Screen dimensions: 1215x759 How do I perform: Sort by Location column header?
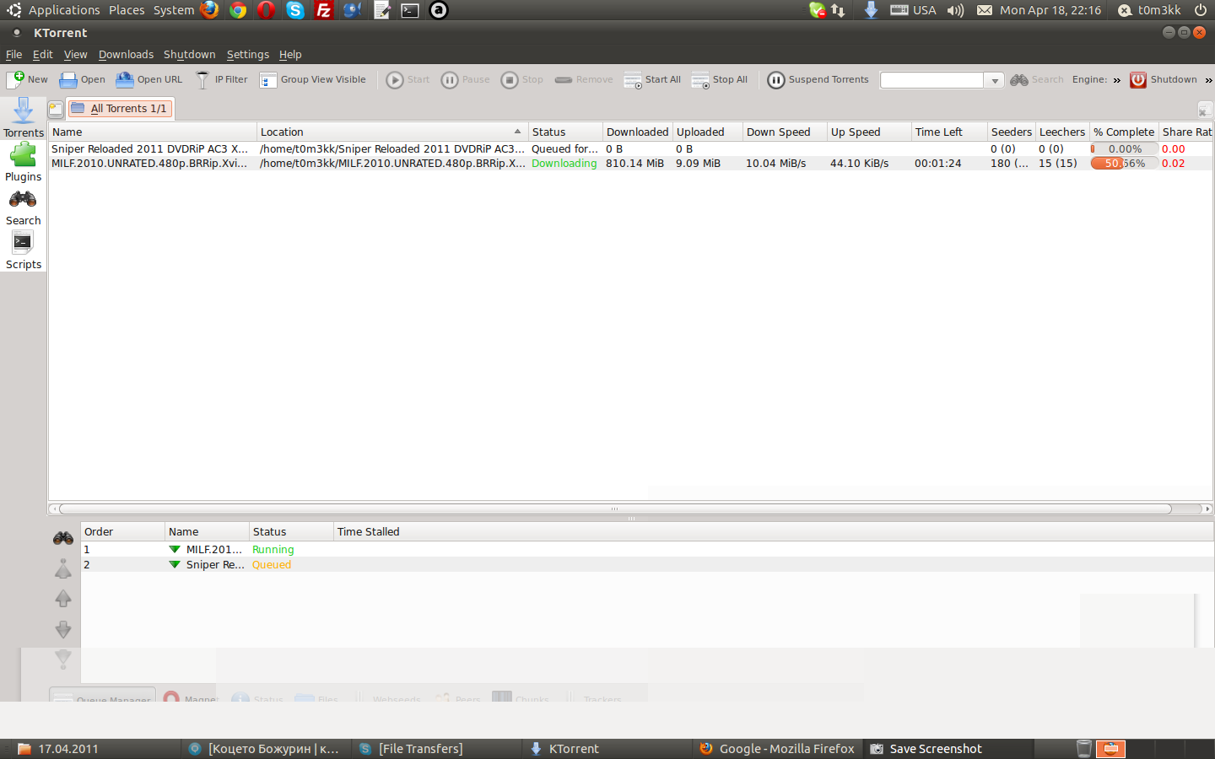click(x=392, y=132)
